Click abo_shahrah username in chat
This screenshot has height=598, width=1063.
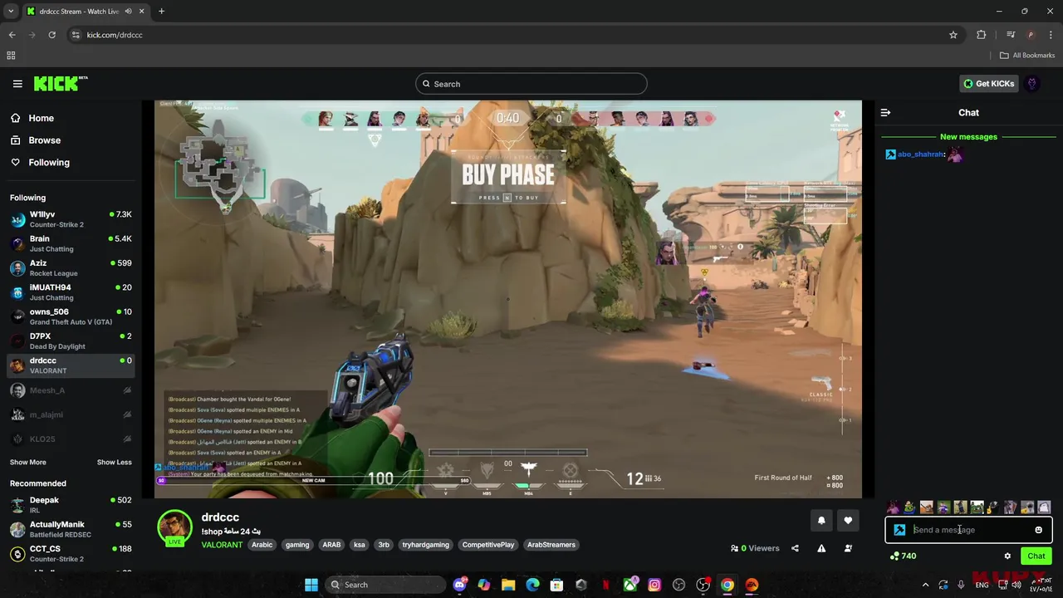(920, 154)
